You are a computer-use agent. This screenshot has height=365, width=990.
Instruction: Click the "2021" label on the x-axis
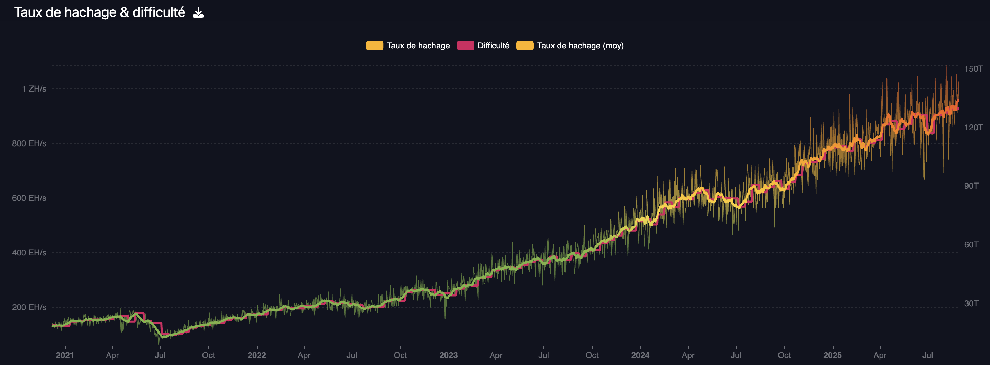65,355
